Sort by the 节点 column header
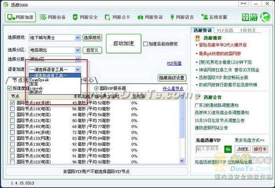 tap(15, 96)
